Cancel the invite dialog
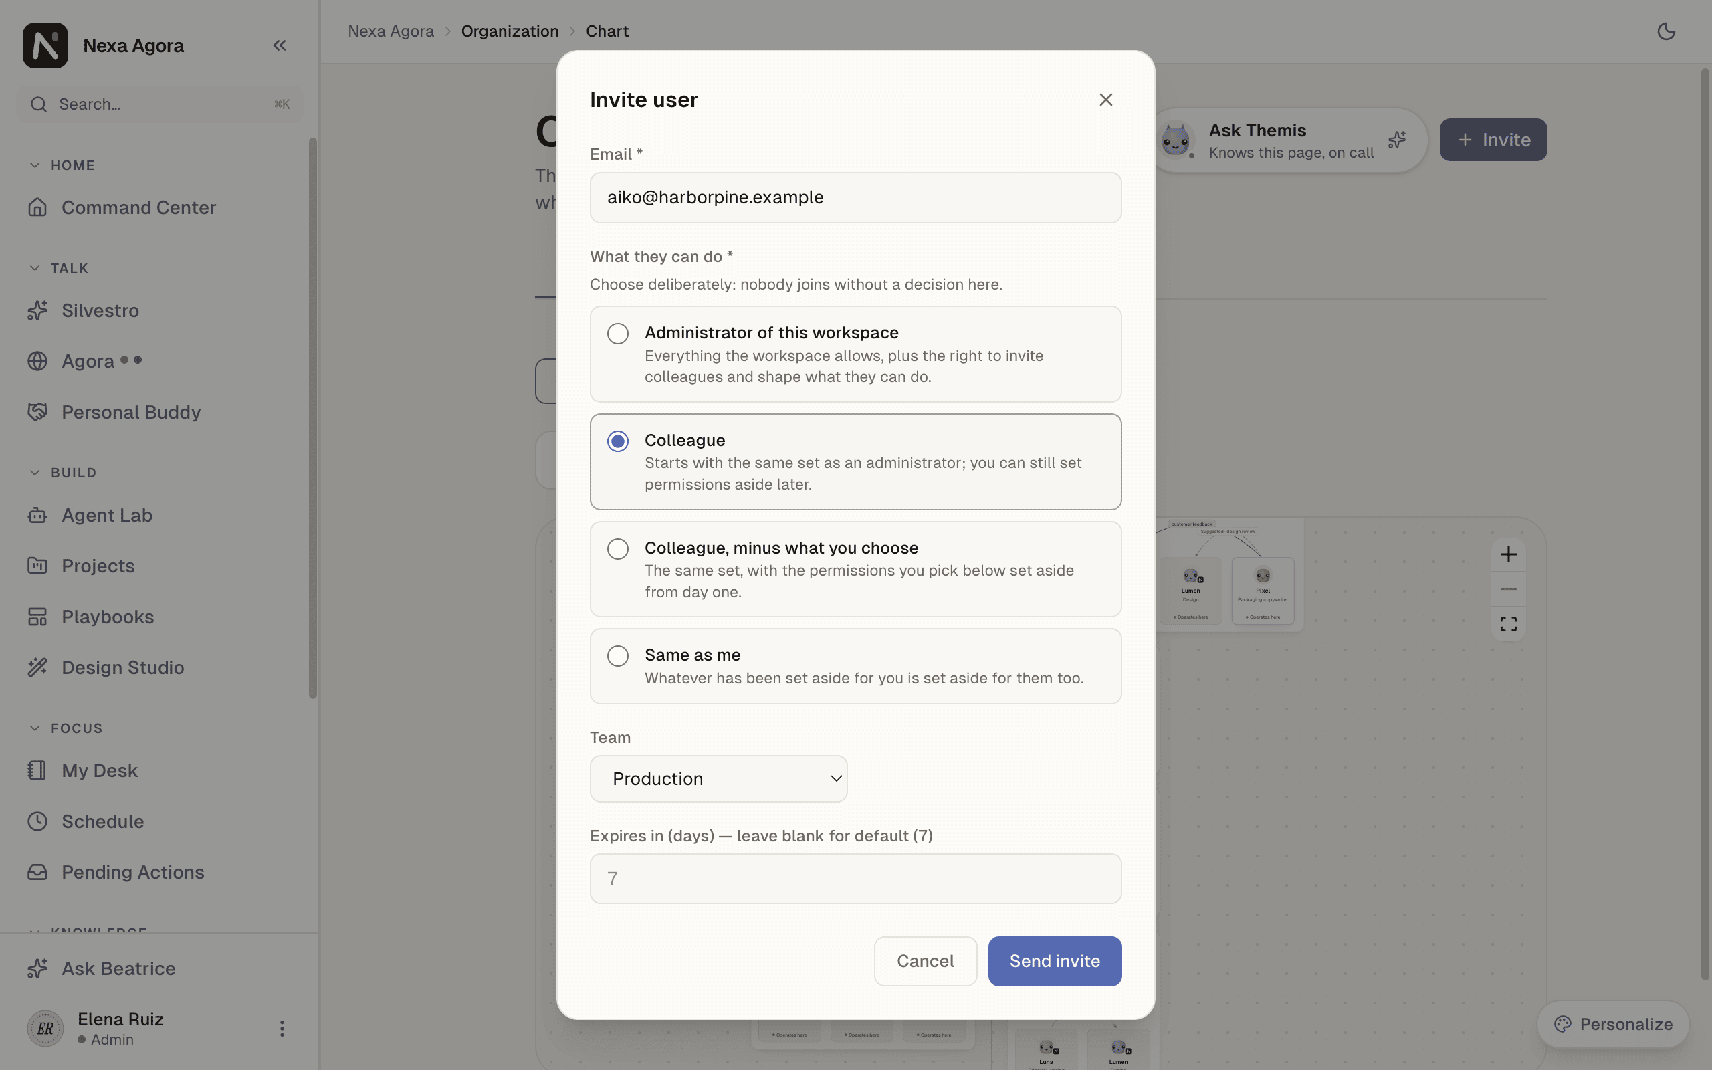 tap(926, 961)
